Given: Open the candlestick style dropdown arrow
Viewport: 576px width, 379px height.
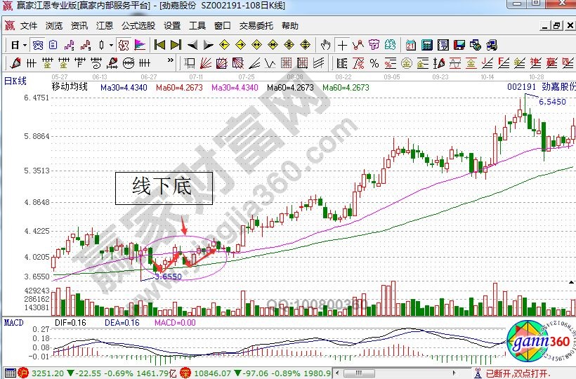Looking at the screenshot, I should point(111,45).
